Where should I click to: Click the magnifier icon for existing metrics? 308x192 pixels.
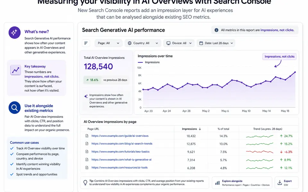pyautogui.click(x=14, y=108)
